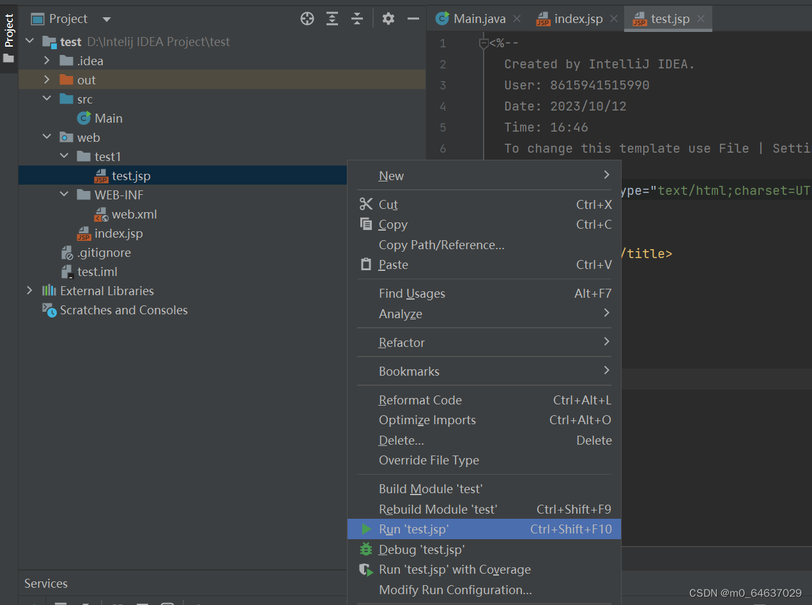Click the Expand All icon in Project toolbar
Screen dimensions: 812x605
pos(332,19)
